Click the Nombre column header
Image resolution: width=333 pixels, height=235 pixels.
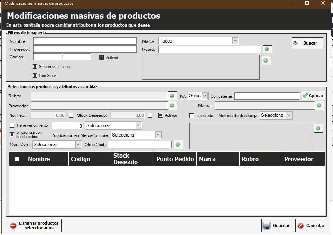pos(39,159)
